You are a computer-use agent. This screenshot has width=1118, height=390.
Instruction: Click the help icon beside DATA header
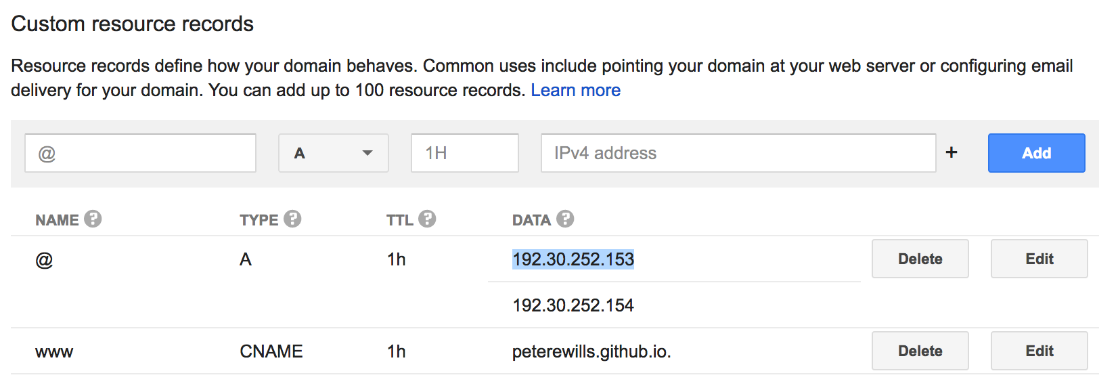(565, 219)
